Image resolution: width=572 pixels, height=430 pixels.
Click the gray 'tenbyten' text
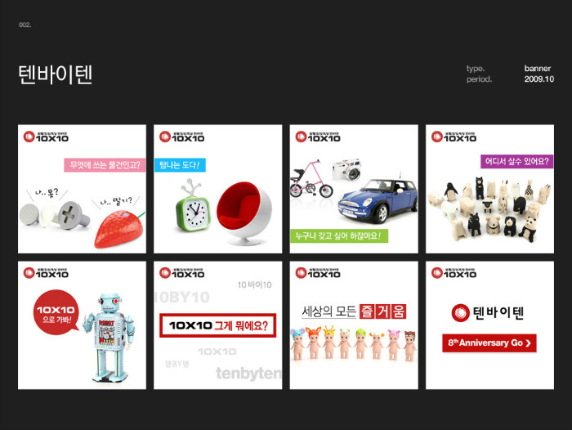click(248, 373)
